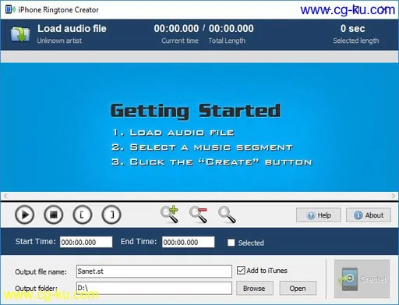399x305 pixels.
Task: Click the Current time label
Action: pyautogui.click(x=180, y=41)
